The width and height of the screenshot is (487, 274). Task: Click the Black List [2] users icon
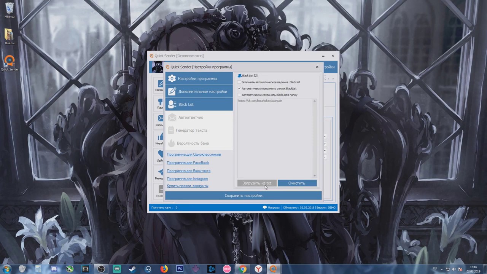point(240,76)
